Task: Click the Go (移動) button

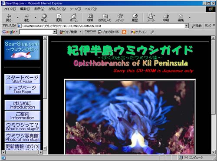Action: tap(197, 26)
